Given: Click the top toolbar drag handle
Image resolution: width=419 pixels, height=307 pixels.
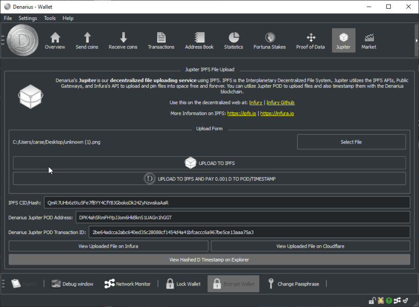Looking at the screenshot, I should 3,40.
